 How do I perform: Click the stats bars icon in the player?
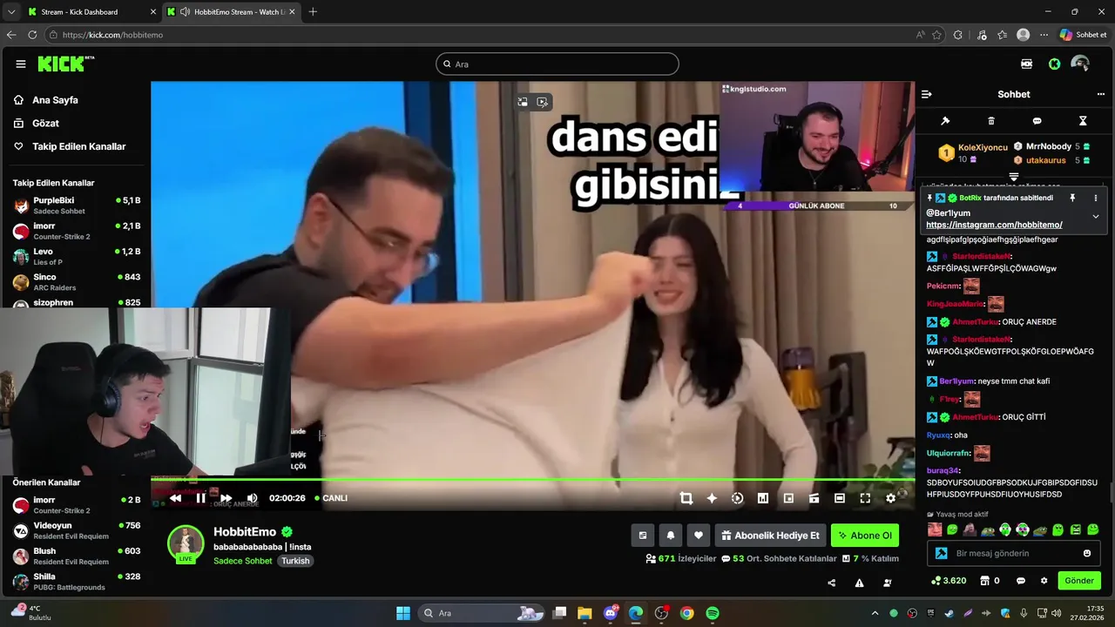[763, 498]
